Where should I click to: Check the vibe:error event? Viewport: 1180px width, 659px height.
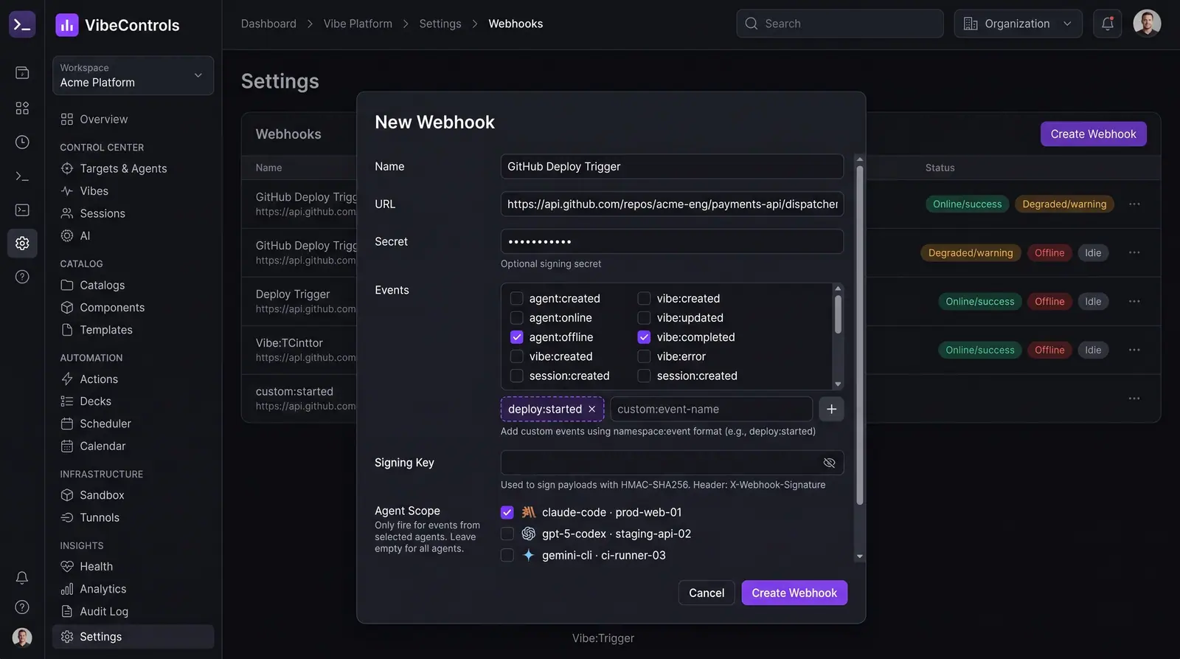(644, 356)
